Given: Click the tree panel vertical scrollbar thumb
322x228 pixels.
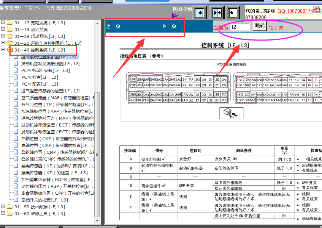Looking at the screenshot, I should coord(97,154).
